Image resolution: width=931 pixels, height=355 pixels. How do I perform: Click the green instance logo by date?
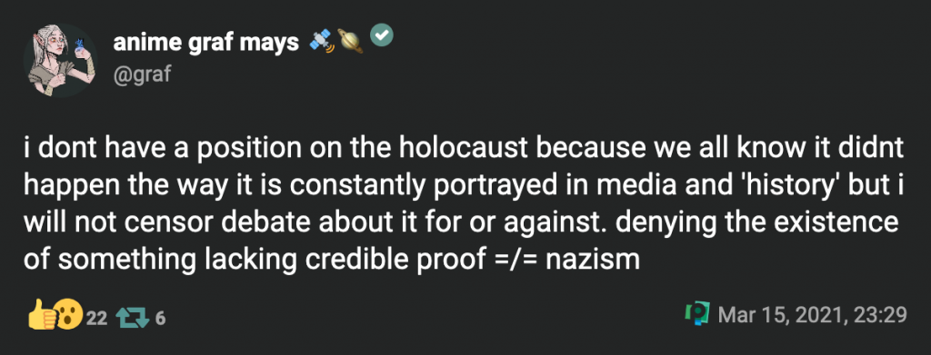click(x=697, y=314)
